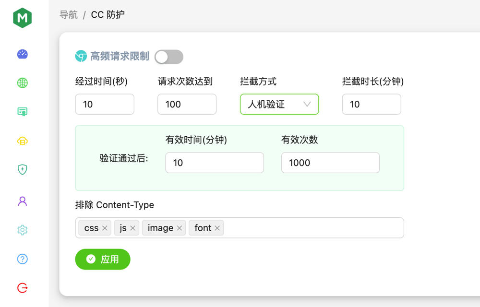This screenshot has height=307, width=480.
Task: Open the shield protection icon
Action: (x=23, y=169)
